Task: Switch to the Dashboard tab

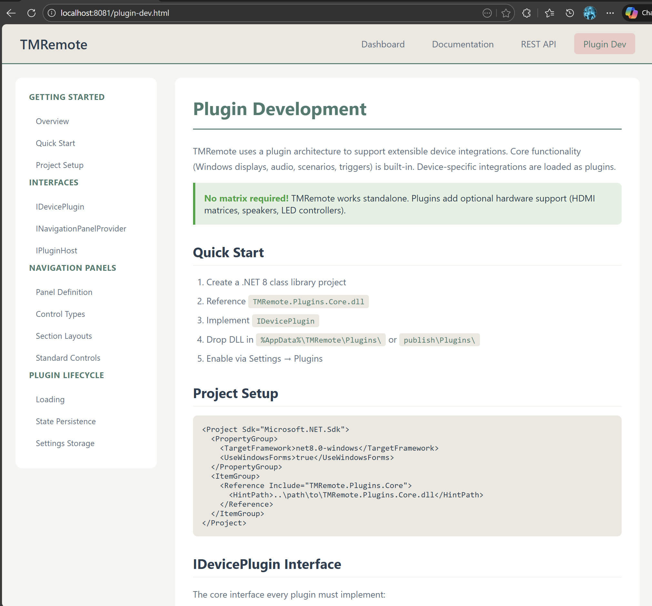Action: (x=383, y=44)
